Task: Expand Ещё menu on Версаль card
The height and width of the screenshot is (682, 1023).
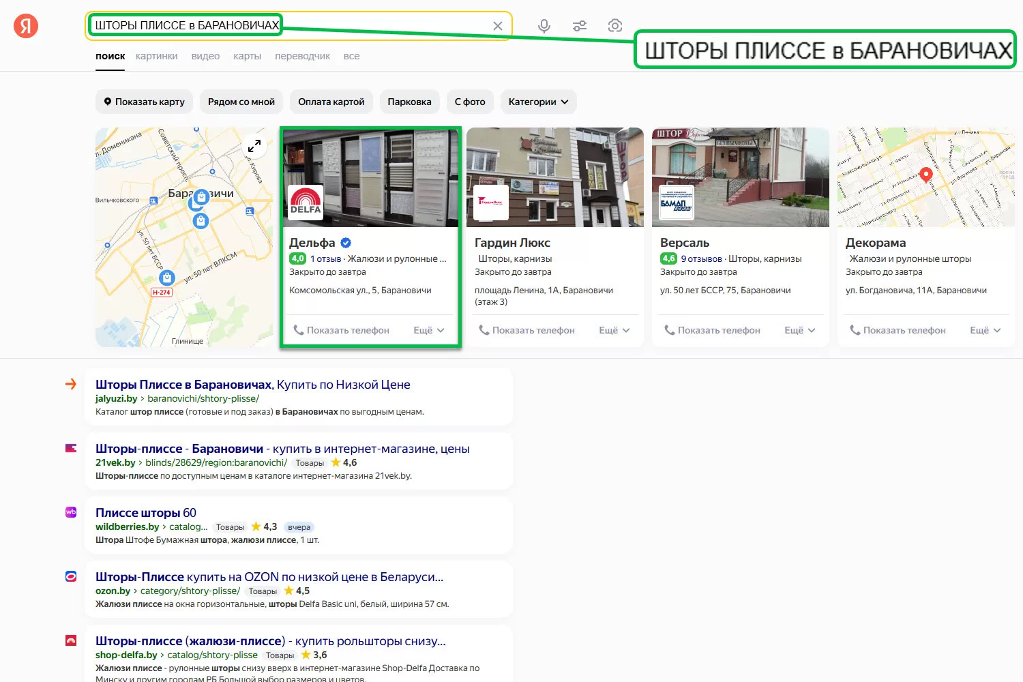Action: click(800, 330)
